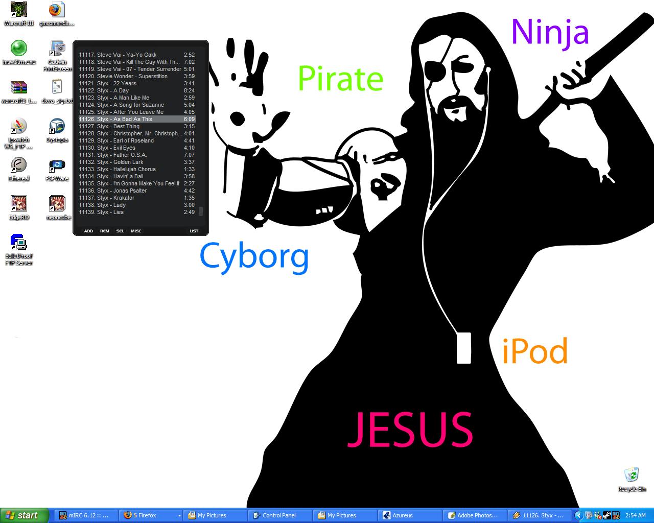
Task: Switch to mIRC 6.12 taskbar window
Action: click(x=85, y=515)
